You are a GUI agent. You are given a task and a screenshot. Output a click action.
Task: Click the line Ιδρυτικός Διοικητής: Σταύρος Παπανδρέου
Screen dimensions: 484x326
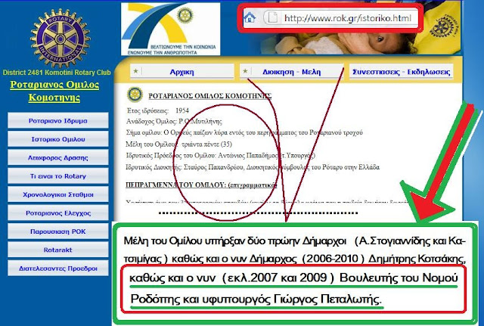tap(253, 167)
